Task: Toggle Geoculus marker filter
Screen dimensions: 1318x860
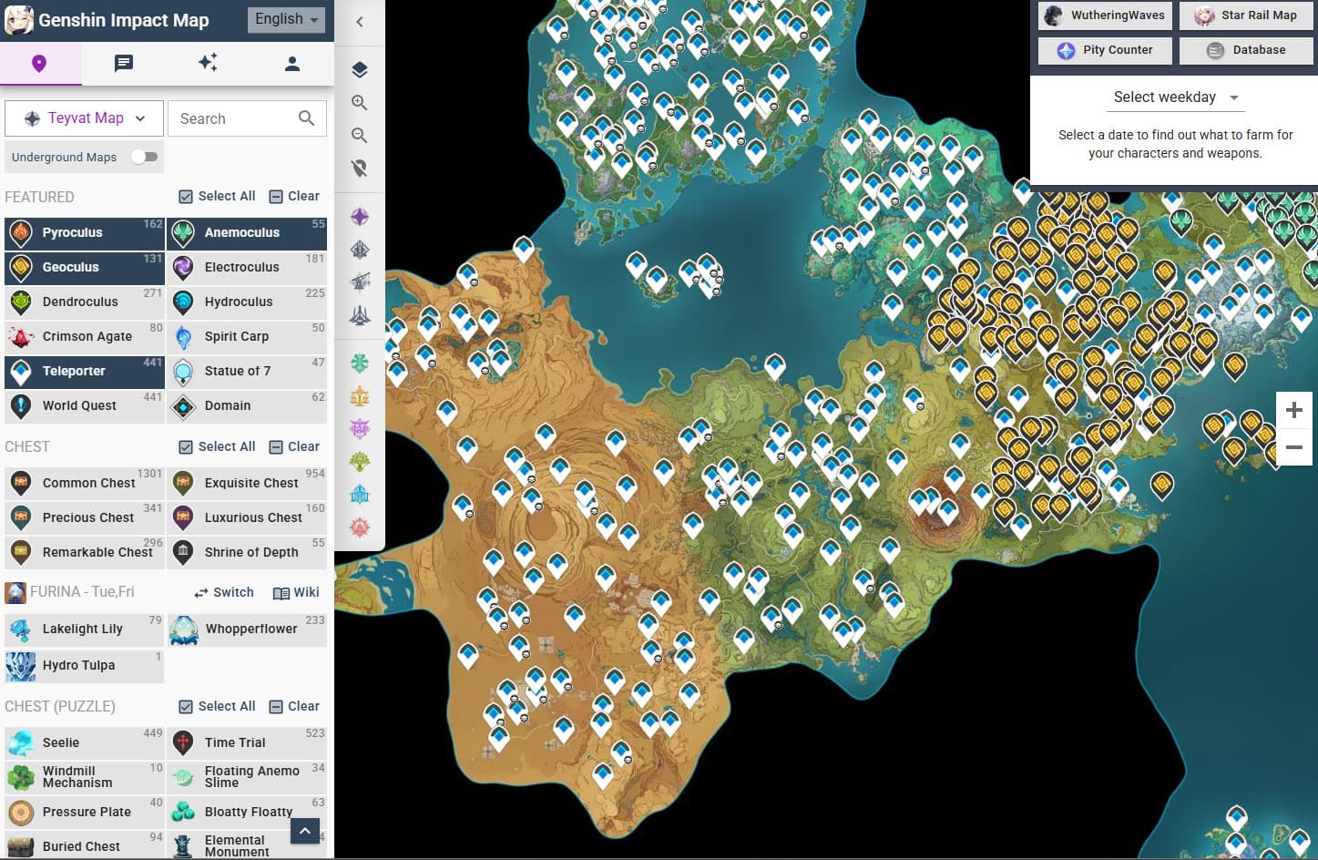Action: pos(85,268)
